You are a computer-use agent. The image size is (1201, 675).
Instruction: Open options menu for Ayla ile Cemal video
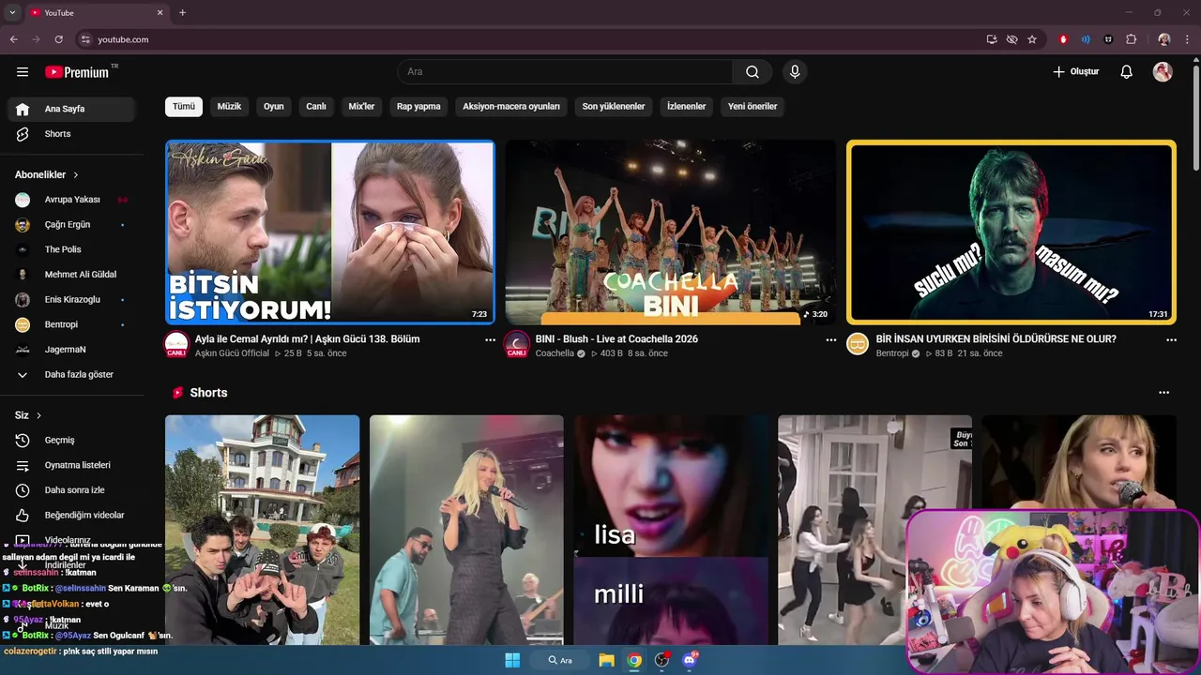point(490,340)
